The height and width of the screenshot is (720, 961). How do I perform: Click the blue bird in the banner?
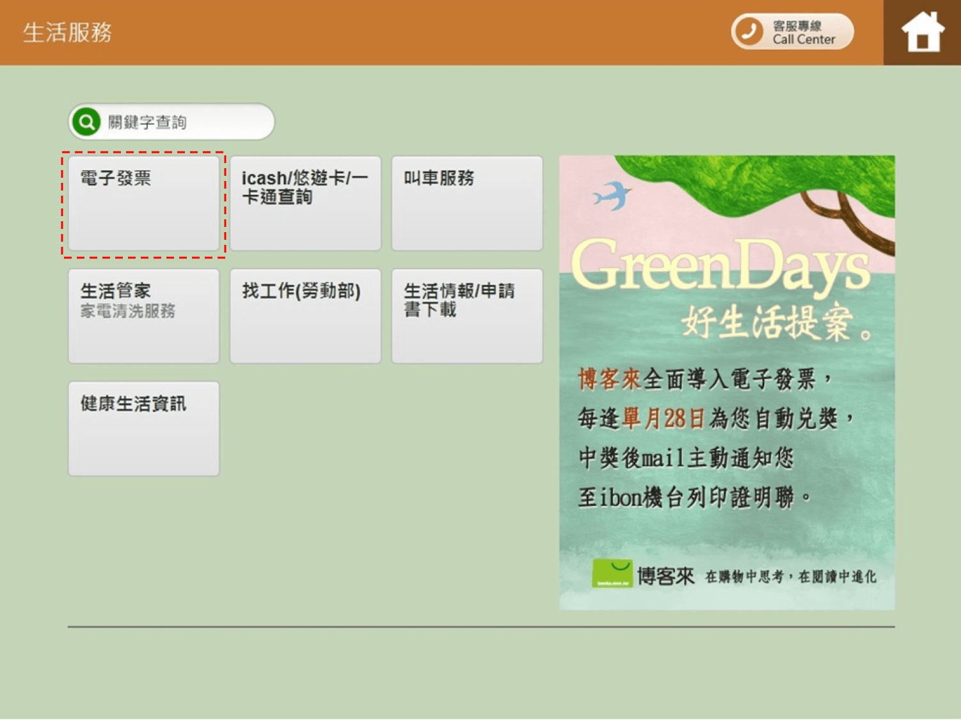(612, 195)
